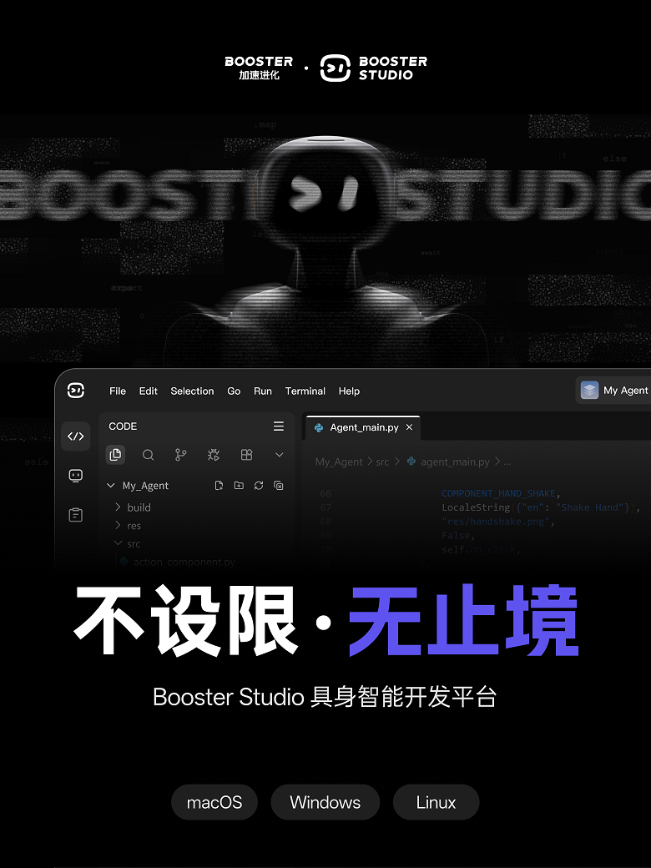Click COMPONENT_HAND_SHAKE in the code editor
Image resolution: width=651 pixels, height=868 pixels.
tap(498, 493)
